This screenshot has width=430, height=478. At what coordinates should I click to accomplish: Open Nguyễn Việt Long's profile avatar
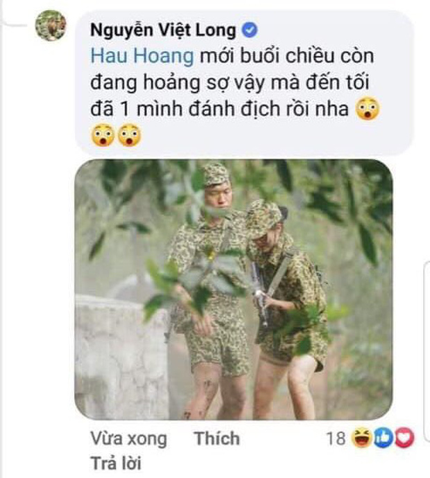[51, 26]
